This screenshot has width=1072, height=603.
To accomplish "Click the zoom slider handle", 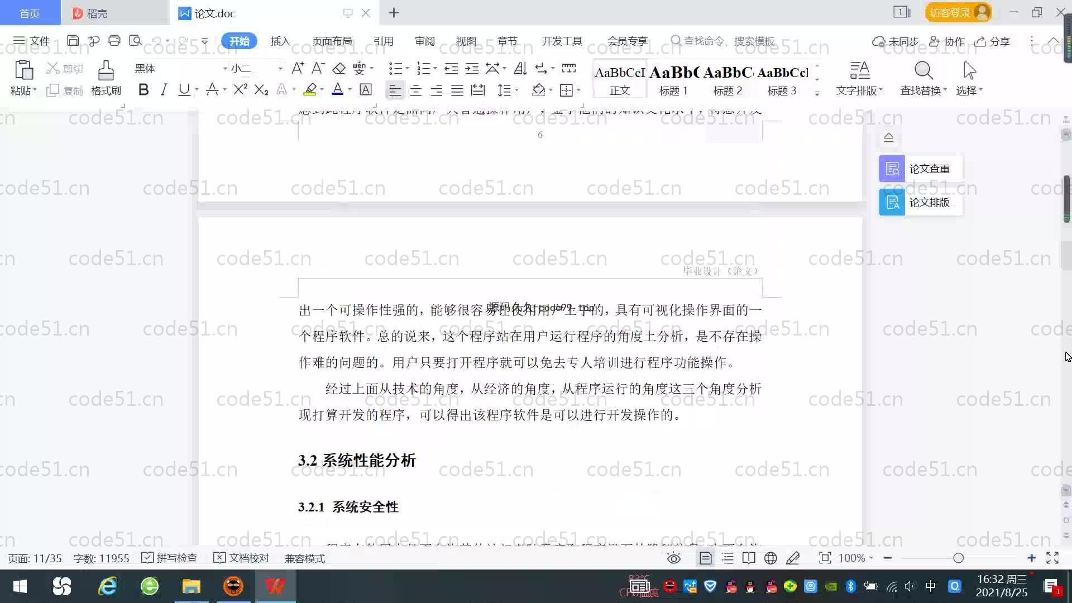I will 959,558.
